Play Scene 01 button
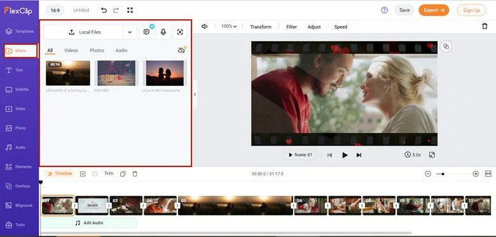 coord(300,155)
